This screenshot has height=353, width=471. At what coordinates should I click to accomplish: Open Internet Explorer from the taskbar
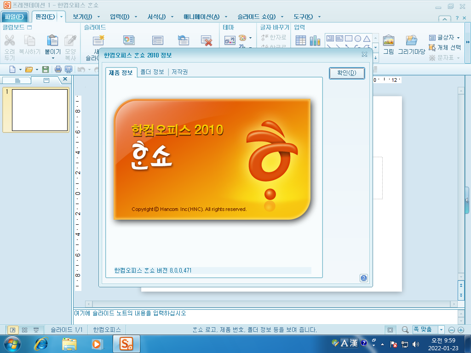(41, 344)
